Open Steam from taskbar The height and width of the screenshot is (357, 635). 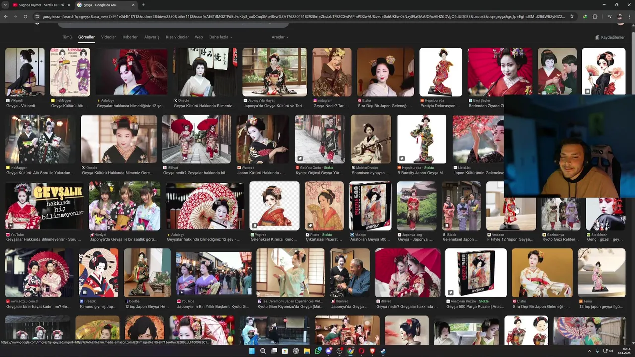(383, 351)
